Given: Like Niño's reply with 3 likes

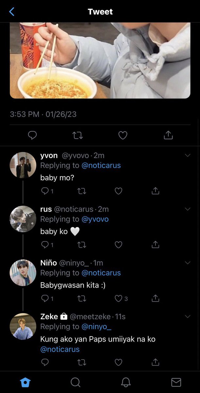Looking at the screenshot, I should [121, 298].
